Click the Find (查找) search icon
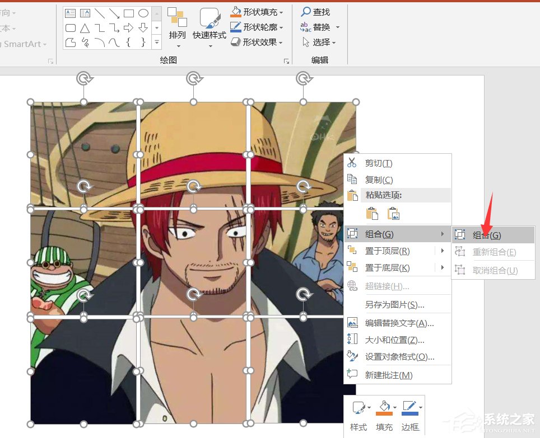 (306, 12)
